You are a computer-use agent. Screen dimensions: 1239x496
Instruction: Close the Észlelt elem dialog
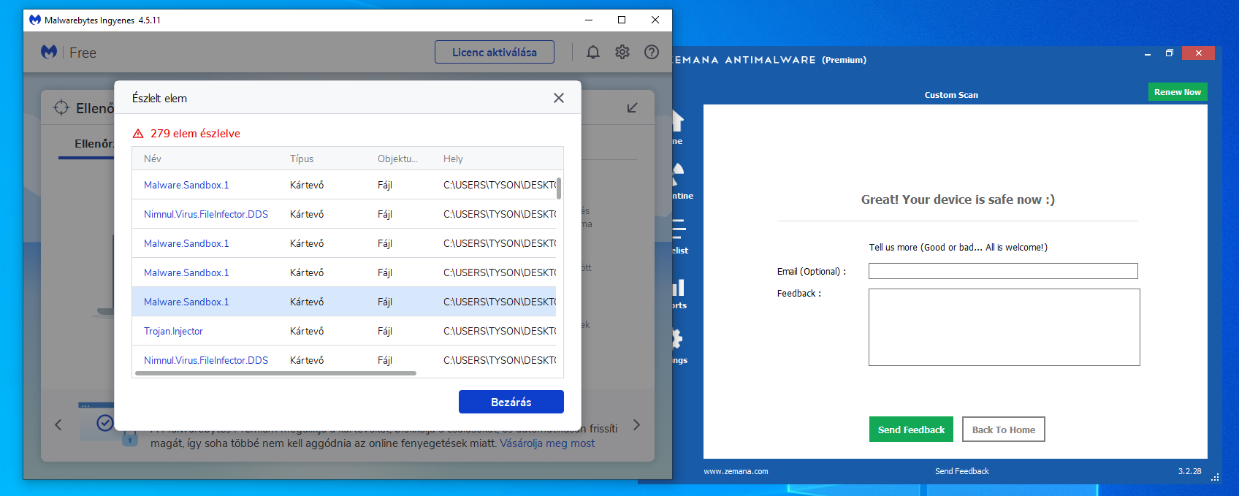tap(559, 98)
